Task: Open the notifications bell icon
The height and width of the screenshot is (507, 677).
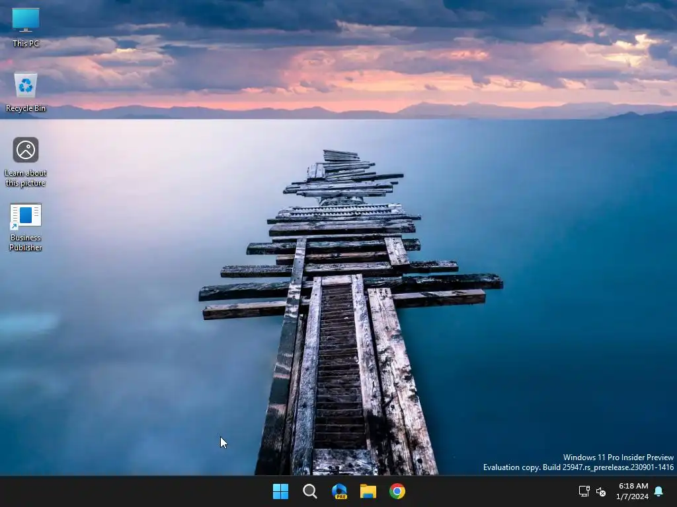Action: (658, 491)
